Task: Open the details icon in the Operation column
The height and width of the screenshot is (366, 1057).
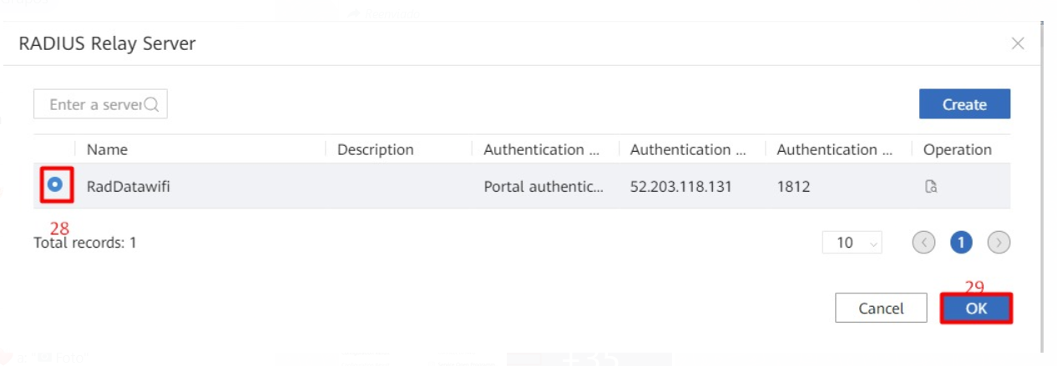Action: point(931,187)
